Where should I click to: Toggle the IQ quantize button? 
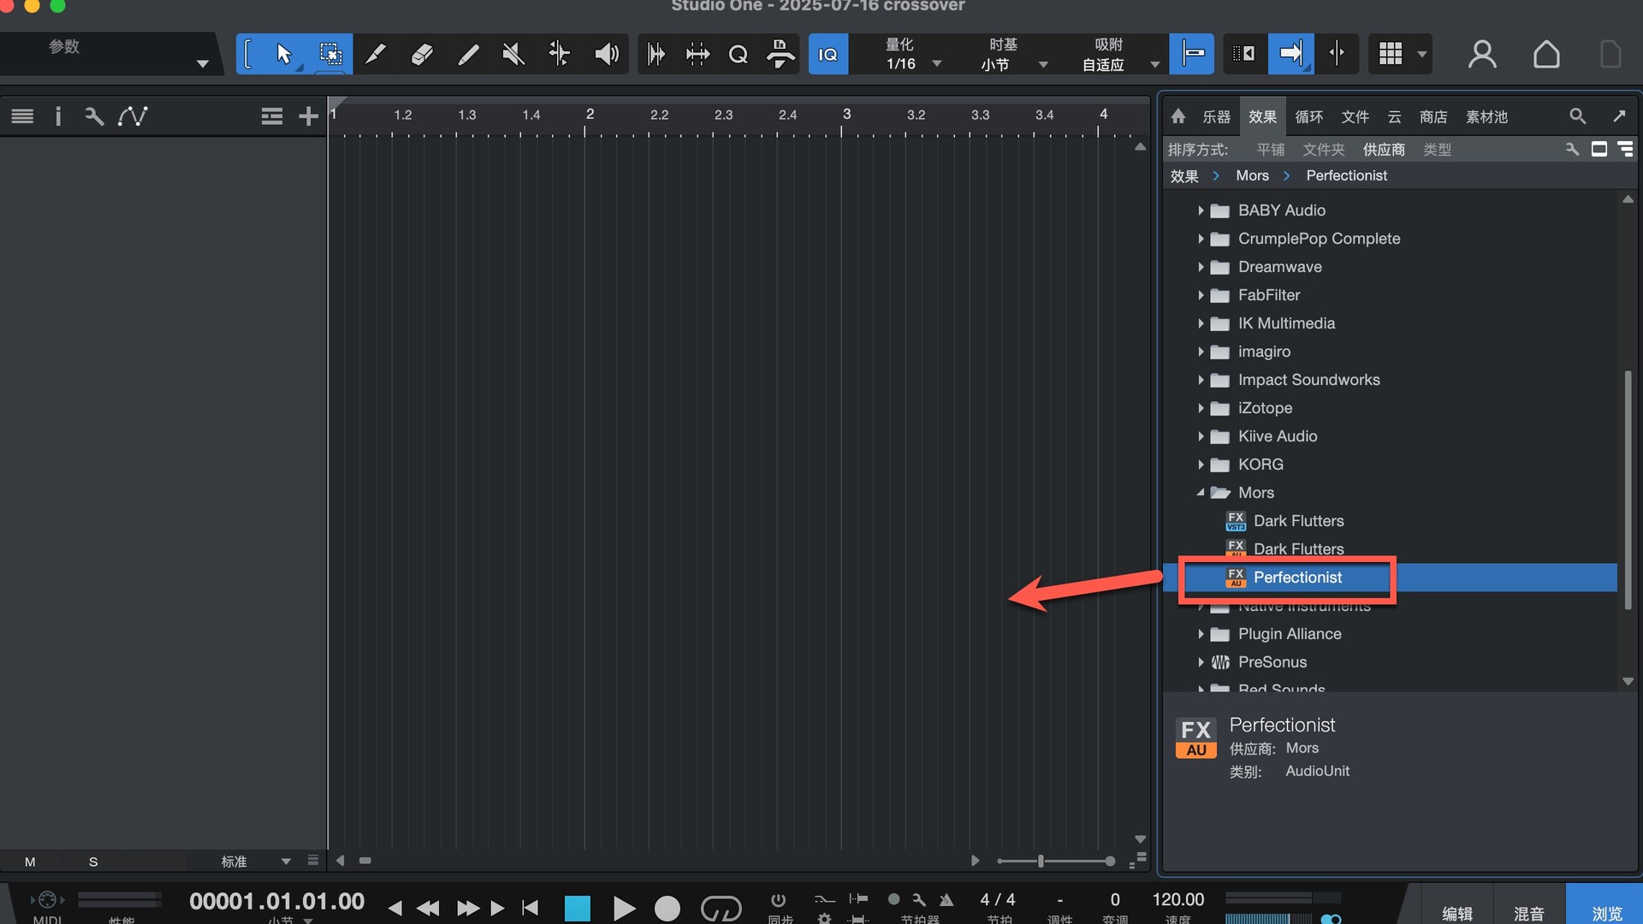point(827,54)
